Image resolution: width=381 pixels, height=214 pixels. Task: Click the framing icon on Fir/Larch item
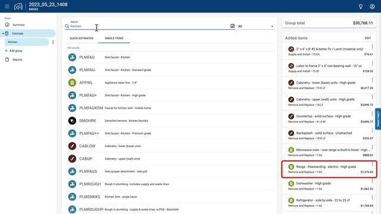pos(291,49)
